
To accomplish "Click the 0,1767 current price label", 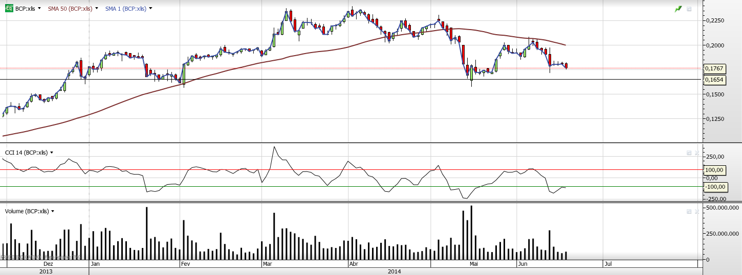I will click(713, 68).
